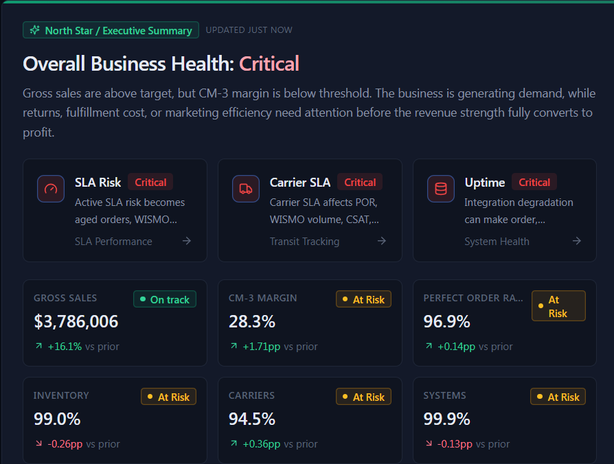Click the $3,786,006 gross sales value
614x464 pixels.
tap(76, 322)
